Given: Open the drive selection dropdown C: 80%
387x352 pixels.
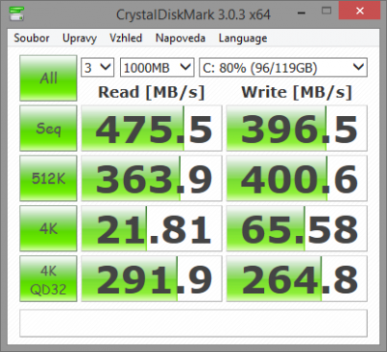Looking at the screenshot, I should point(283,68).
